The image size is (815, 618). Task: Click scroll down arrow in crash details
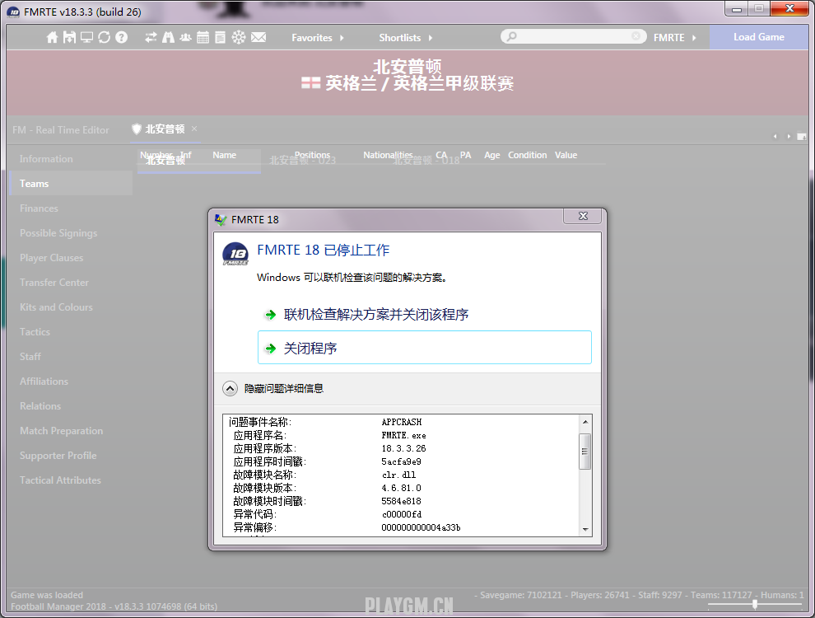585,530
